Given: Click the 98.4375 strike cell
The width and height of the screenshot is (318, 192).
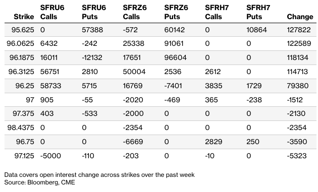Looking at the screenshot, I should [x=21, y=127].
